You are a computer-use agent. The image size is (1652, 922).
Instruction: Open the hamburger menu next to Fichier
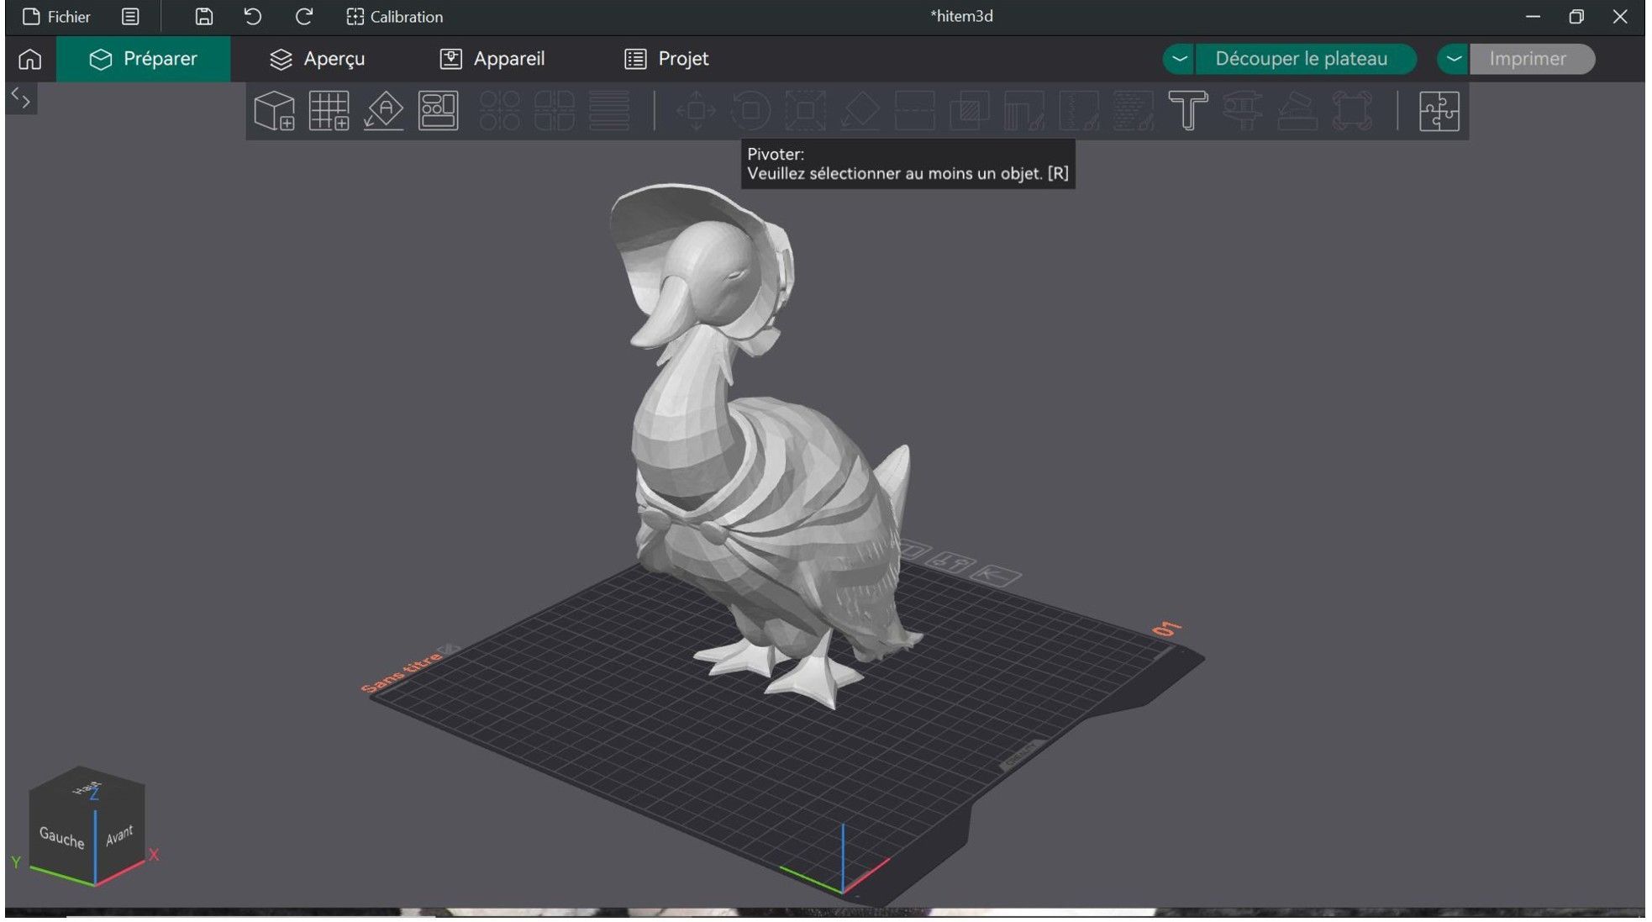(x=130, y=17)
